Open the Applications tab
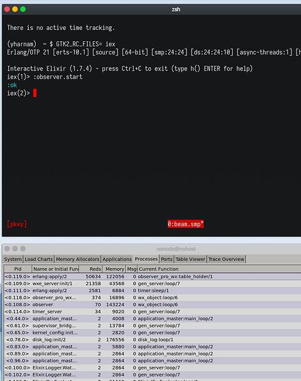Viewport: 301px width, 381px height. point(117,259)
